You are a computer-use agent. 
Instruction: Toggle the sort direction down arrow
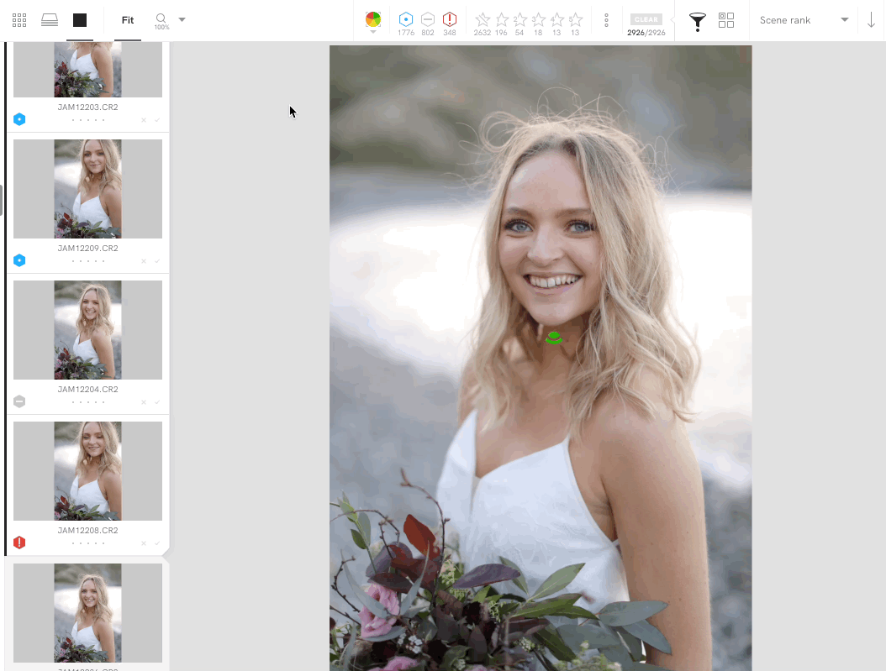871,20
